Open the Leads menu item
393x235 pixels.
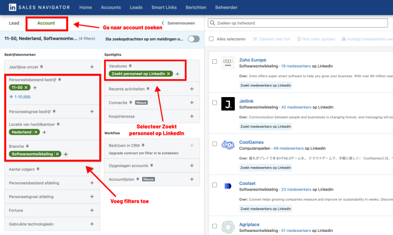(136, 8)
